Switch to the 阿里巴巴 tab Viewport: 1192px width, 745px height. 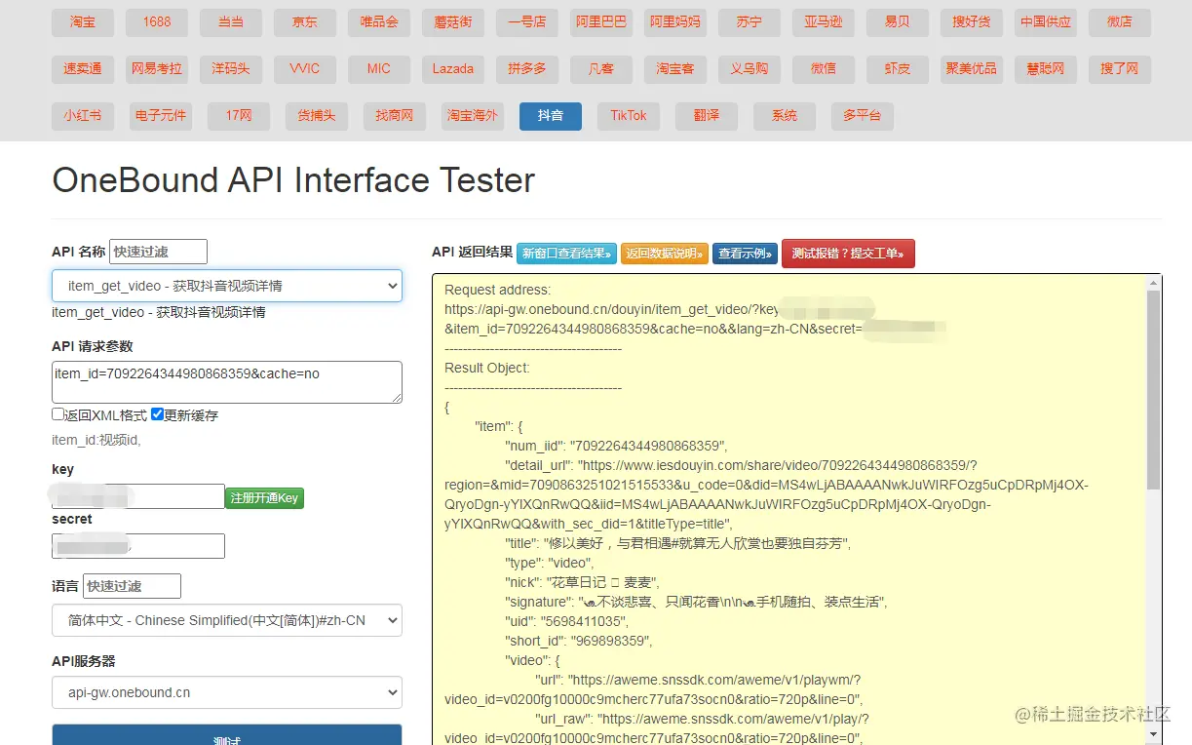pos(601,22)
